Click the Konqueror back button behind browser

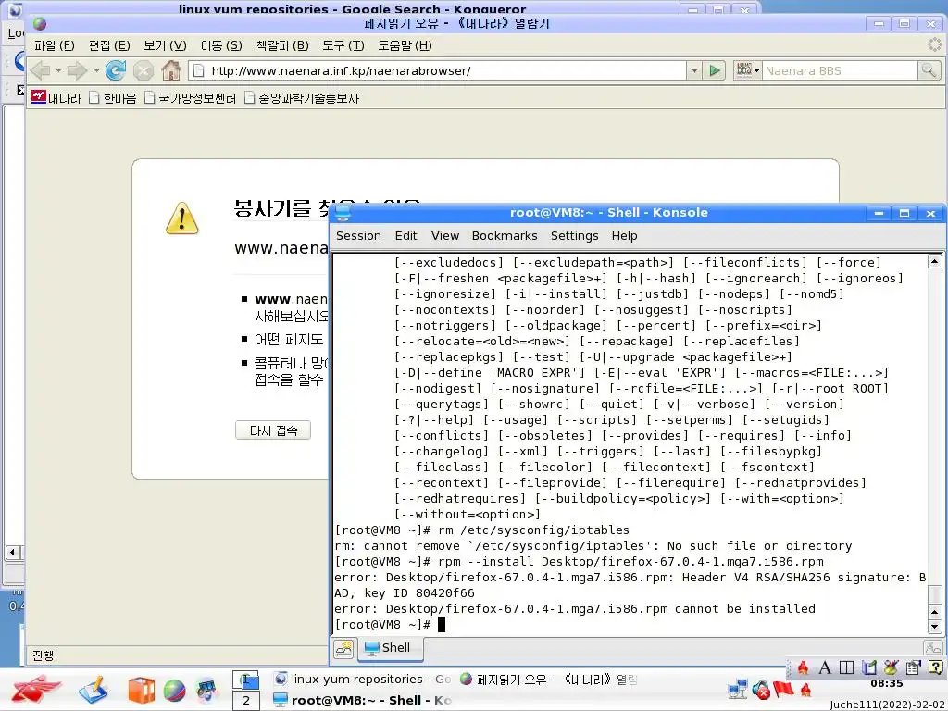coord(18,61)
